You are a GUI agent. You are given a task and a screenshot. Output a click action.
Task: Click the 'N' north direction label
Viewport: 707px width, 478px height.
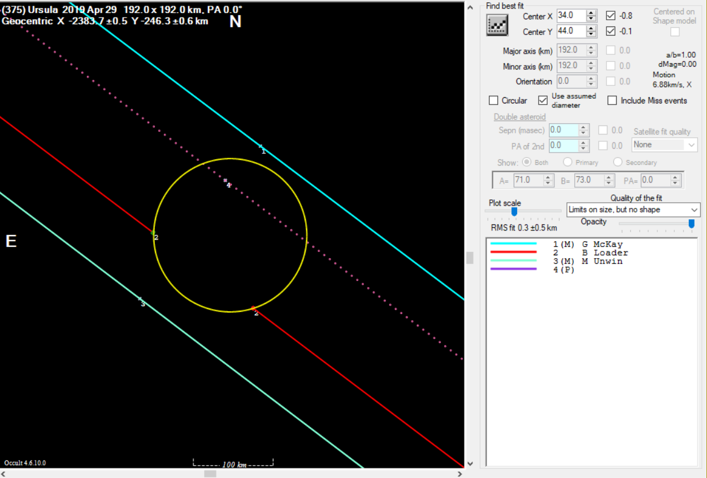point(235,21)
